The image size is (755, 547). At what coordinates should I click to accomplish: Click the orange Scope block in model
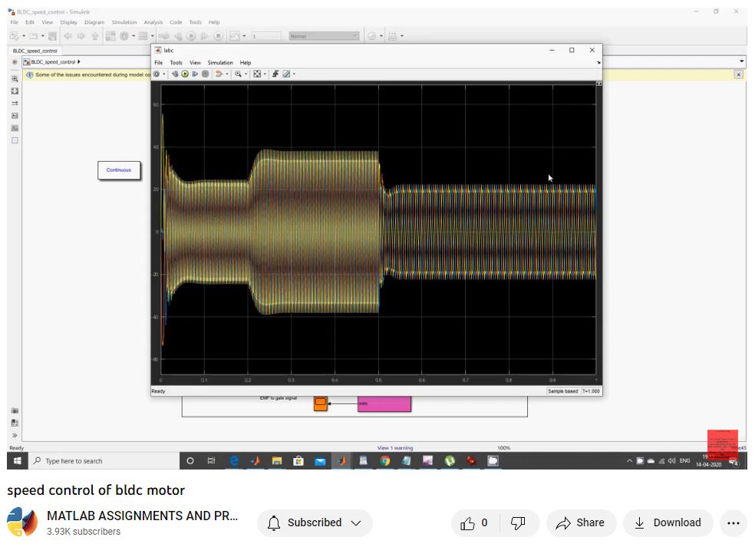pos(320,403)
